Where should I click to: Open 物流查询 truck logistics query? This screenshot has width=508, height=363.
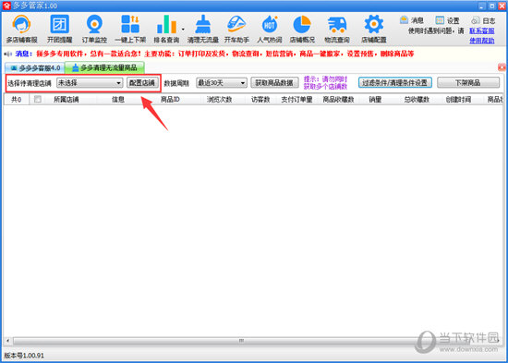(x=337, y=30)
